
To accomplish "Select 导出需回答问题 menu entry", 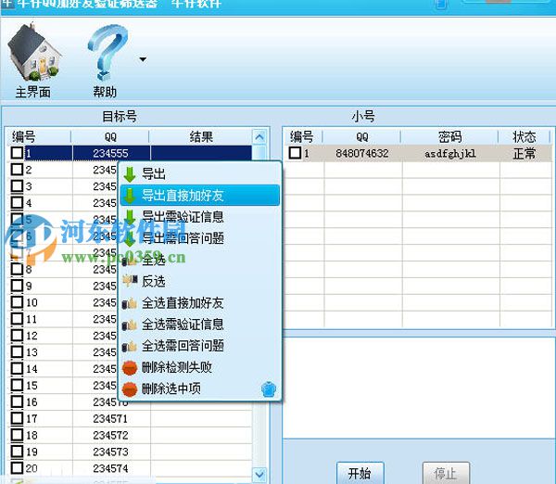I will (x=200, y=238).
